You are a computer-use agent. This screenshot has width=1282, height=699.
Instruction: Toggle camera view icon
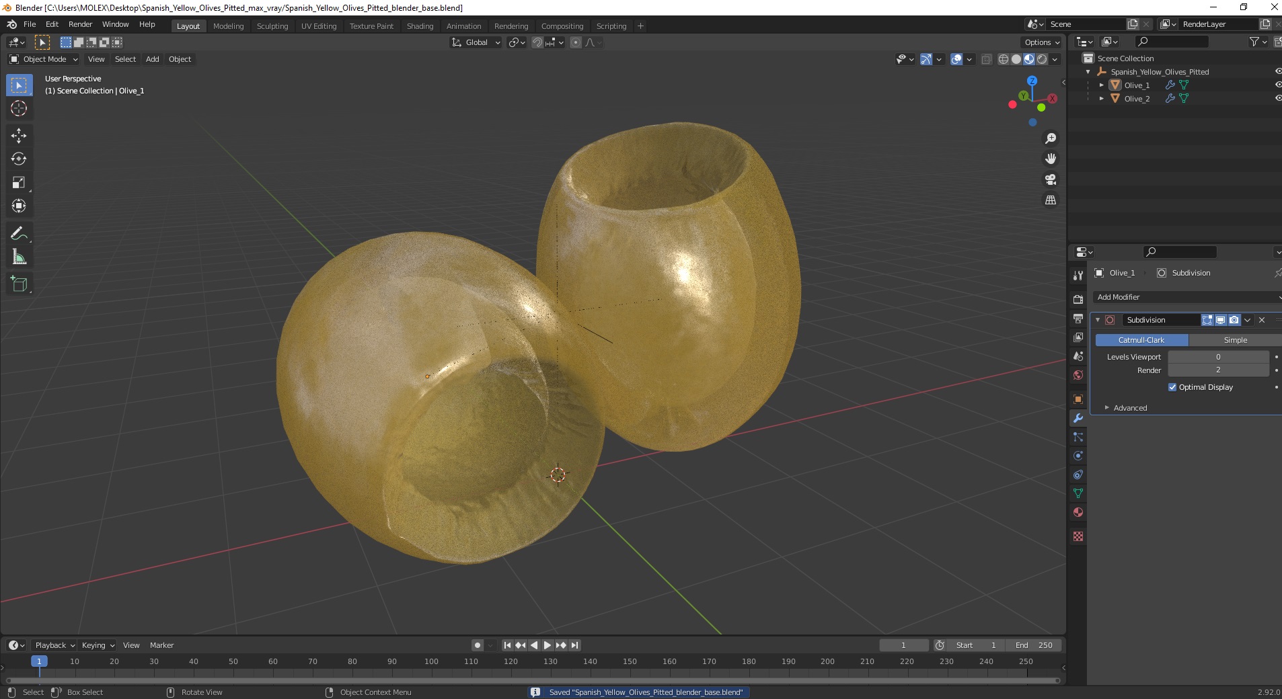[1051, 179]
